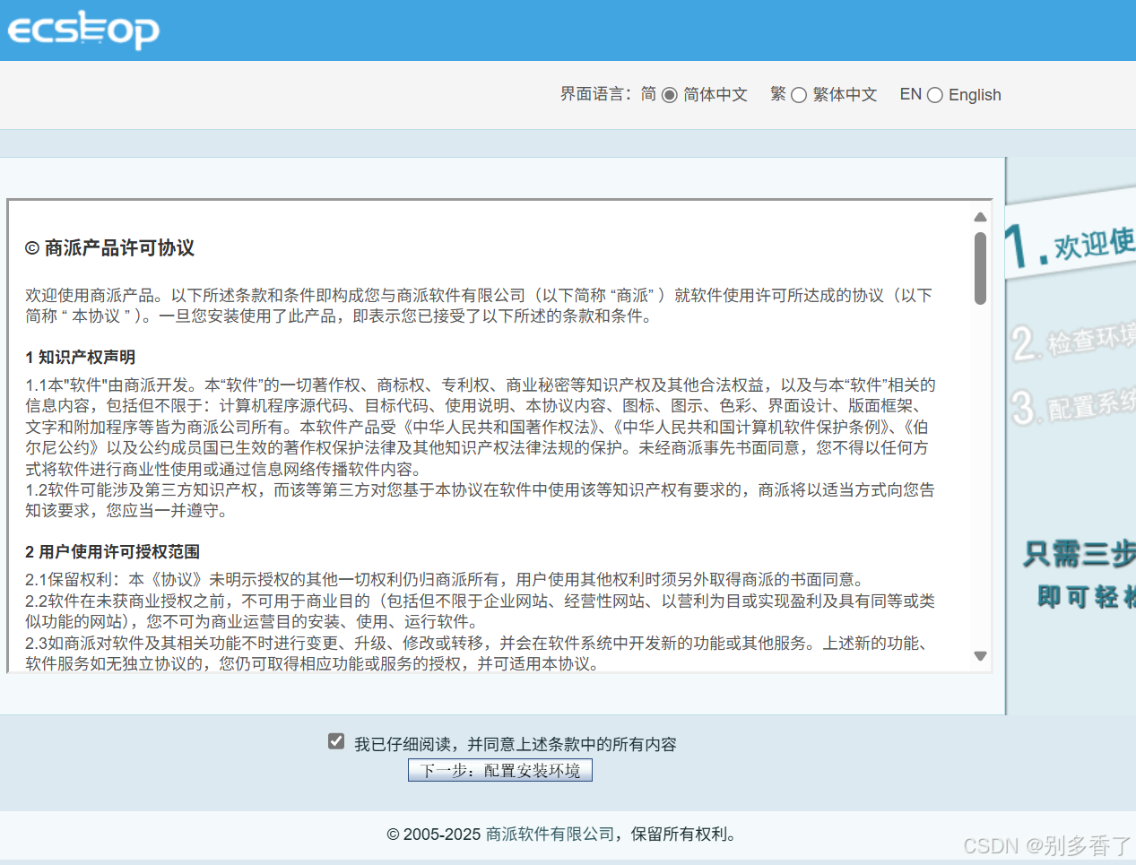
Task: Toggle the 我已仔细阅读 agreement checkbox
Action: pos(336,741)
